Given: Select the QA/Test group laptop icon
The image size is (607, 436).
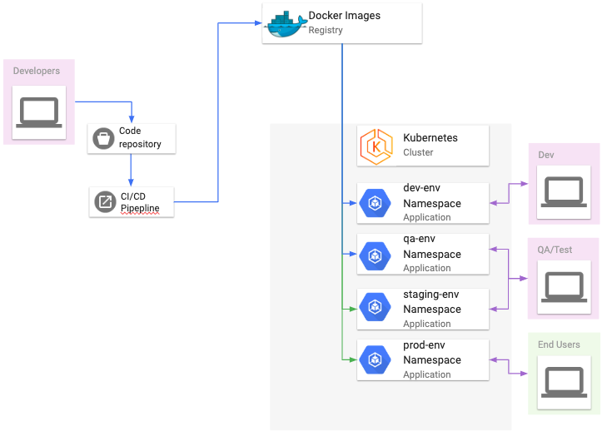Looking at the screenshot, I should coord(564,287).
